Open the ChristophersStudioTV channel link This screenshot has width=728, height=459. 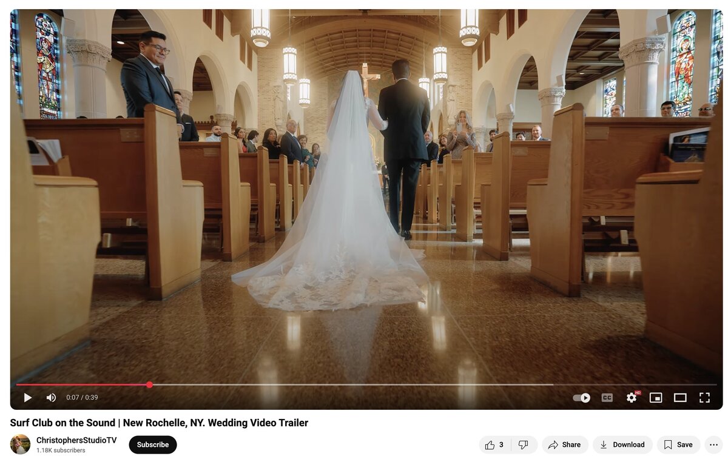(76, 440)
